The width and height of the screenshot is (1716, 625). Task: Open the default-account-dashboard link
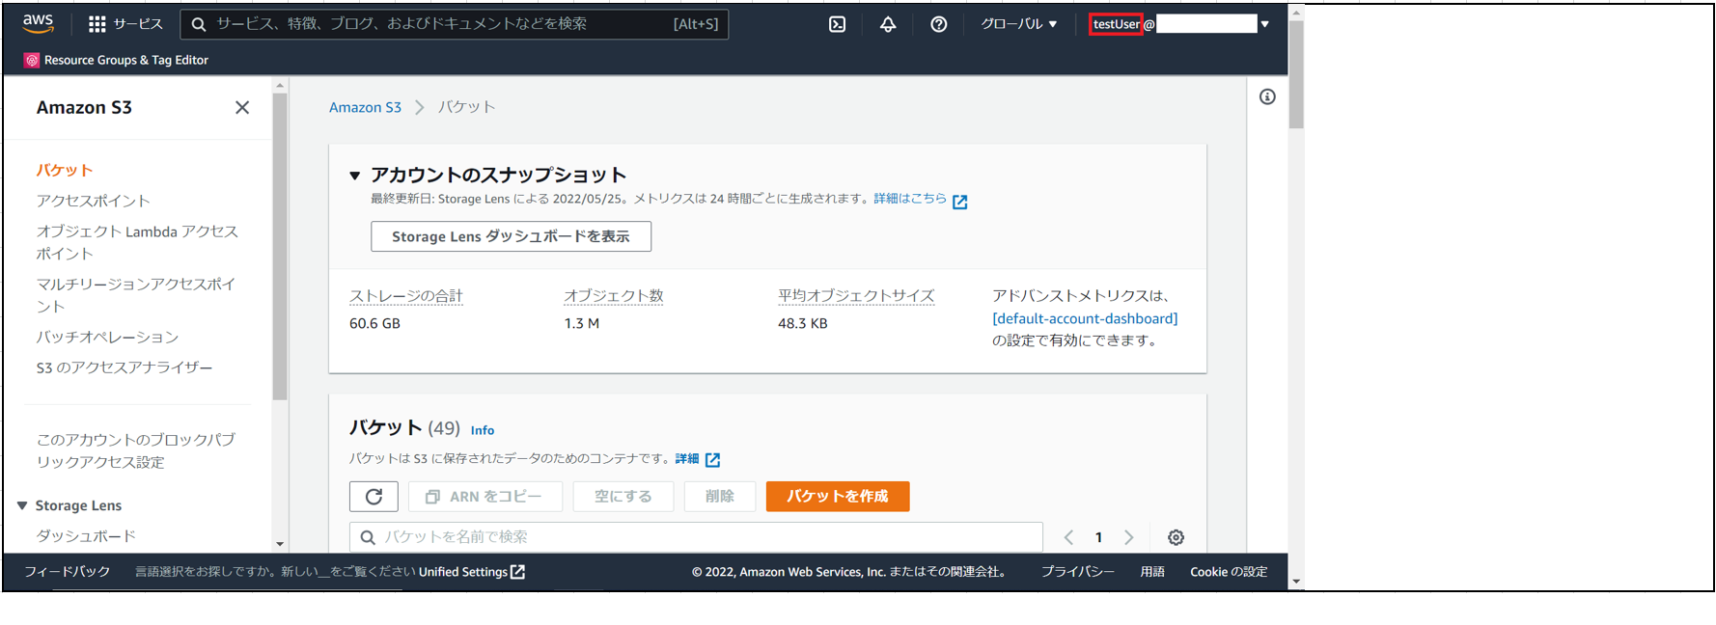(1085, 318)
